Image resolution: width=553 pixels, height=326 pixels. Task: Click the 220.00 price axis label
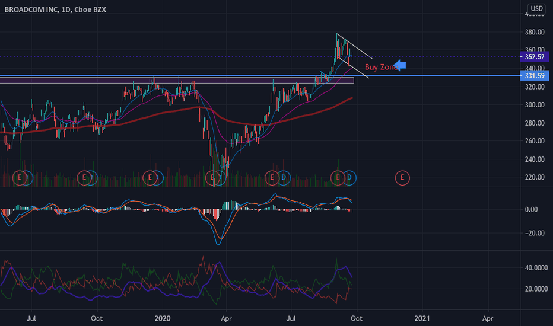(534, 177)
